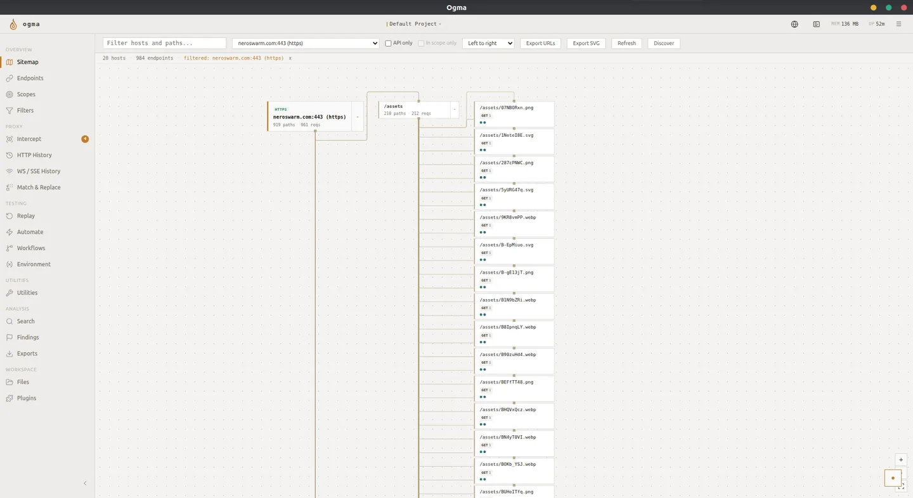Click the Filters funnel icon
Screen dimensions: 913x498
pos(10,110)
